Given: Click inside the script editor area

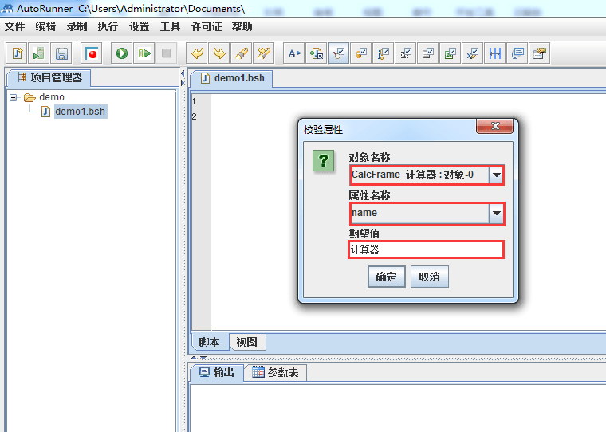Looking at the screenshot, I should point(408,212).
